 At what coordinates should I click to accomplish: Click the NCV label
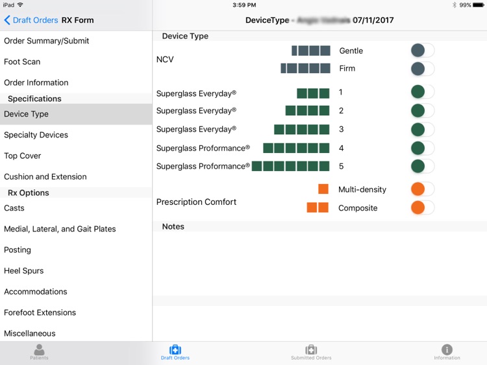click(x=165, y=59)
